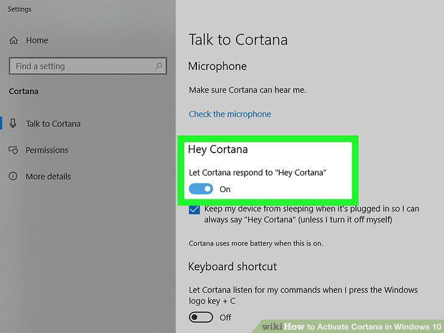Open Permissions settings section
Image resolution: width=444 pixels, height=333 pixels.
point(47,150)
